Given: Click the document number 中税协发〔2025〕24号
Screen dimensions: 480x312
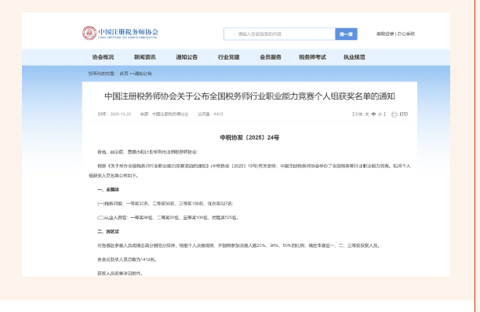Looking at the screenshot, I should click(249, 138).
